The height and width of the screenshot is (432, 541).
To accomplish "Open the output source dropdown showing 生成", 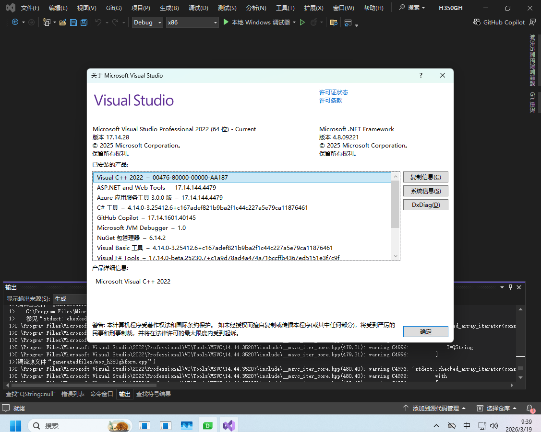I will tap(70, 299).
